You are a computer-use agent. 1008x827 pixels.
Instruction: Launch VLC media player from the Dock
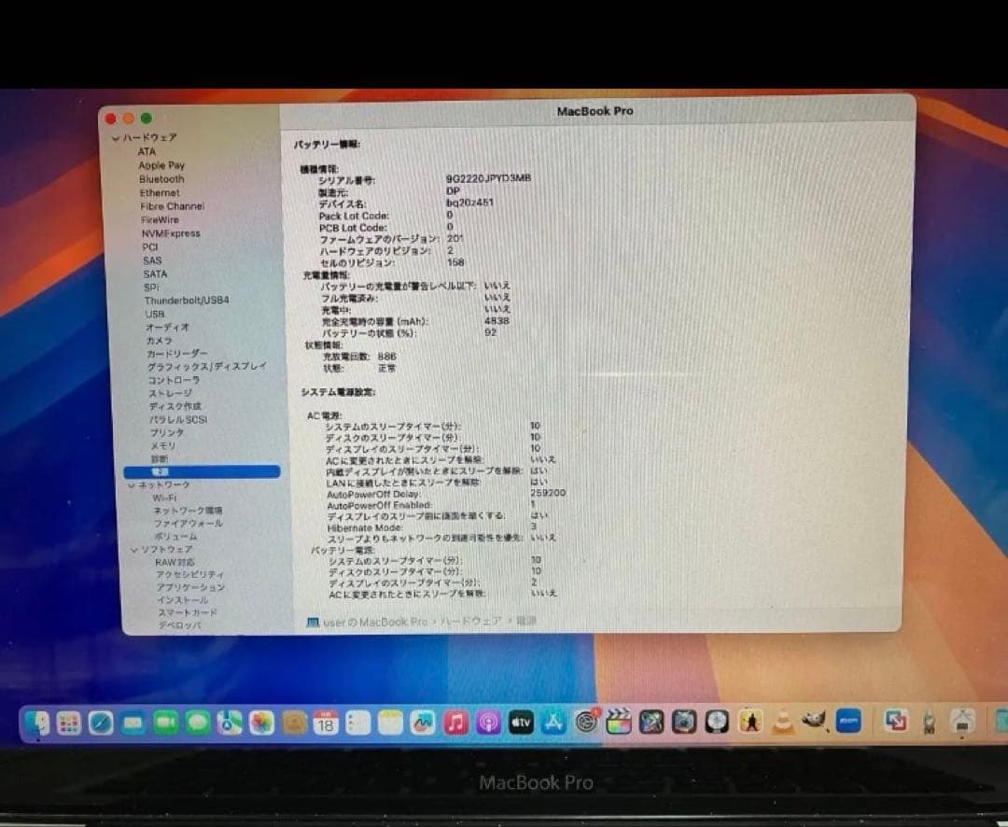tap(782, 722)
